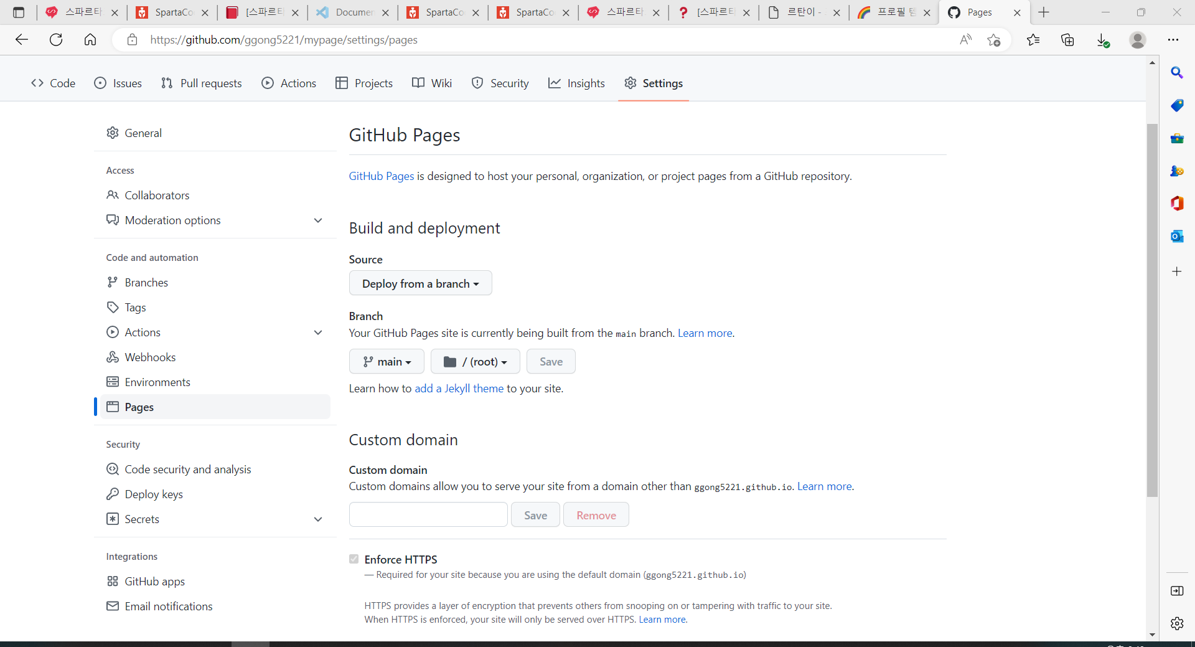Hide the Edge sidebar
The image size is (1195, 647).
point(1177,591)
